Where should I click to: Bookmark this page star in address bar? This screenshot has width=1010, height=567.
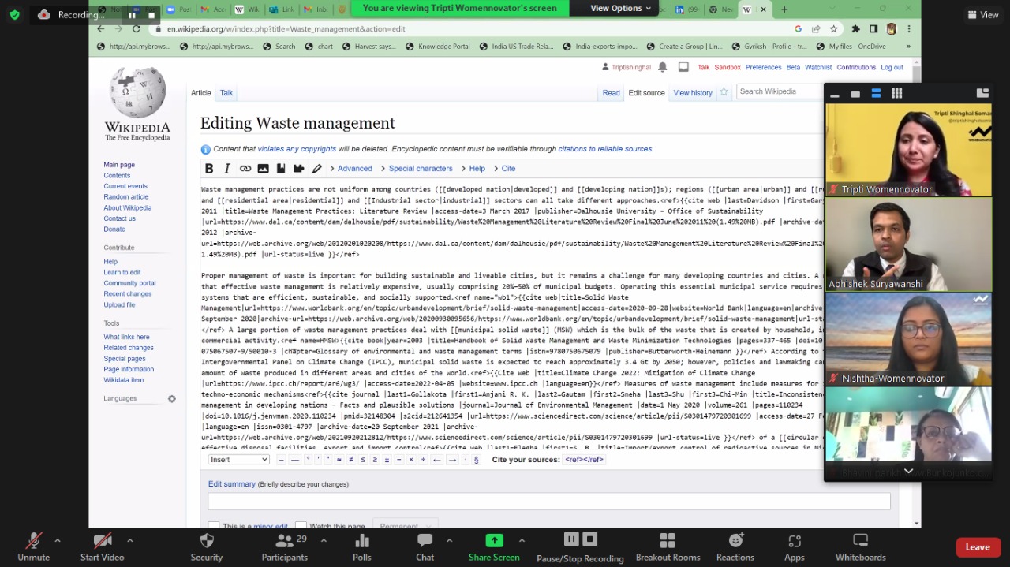[832, 28]
